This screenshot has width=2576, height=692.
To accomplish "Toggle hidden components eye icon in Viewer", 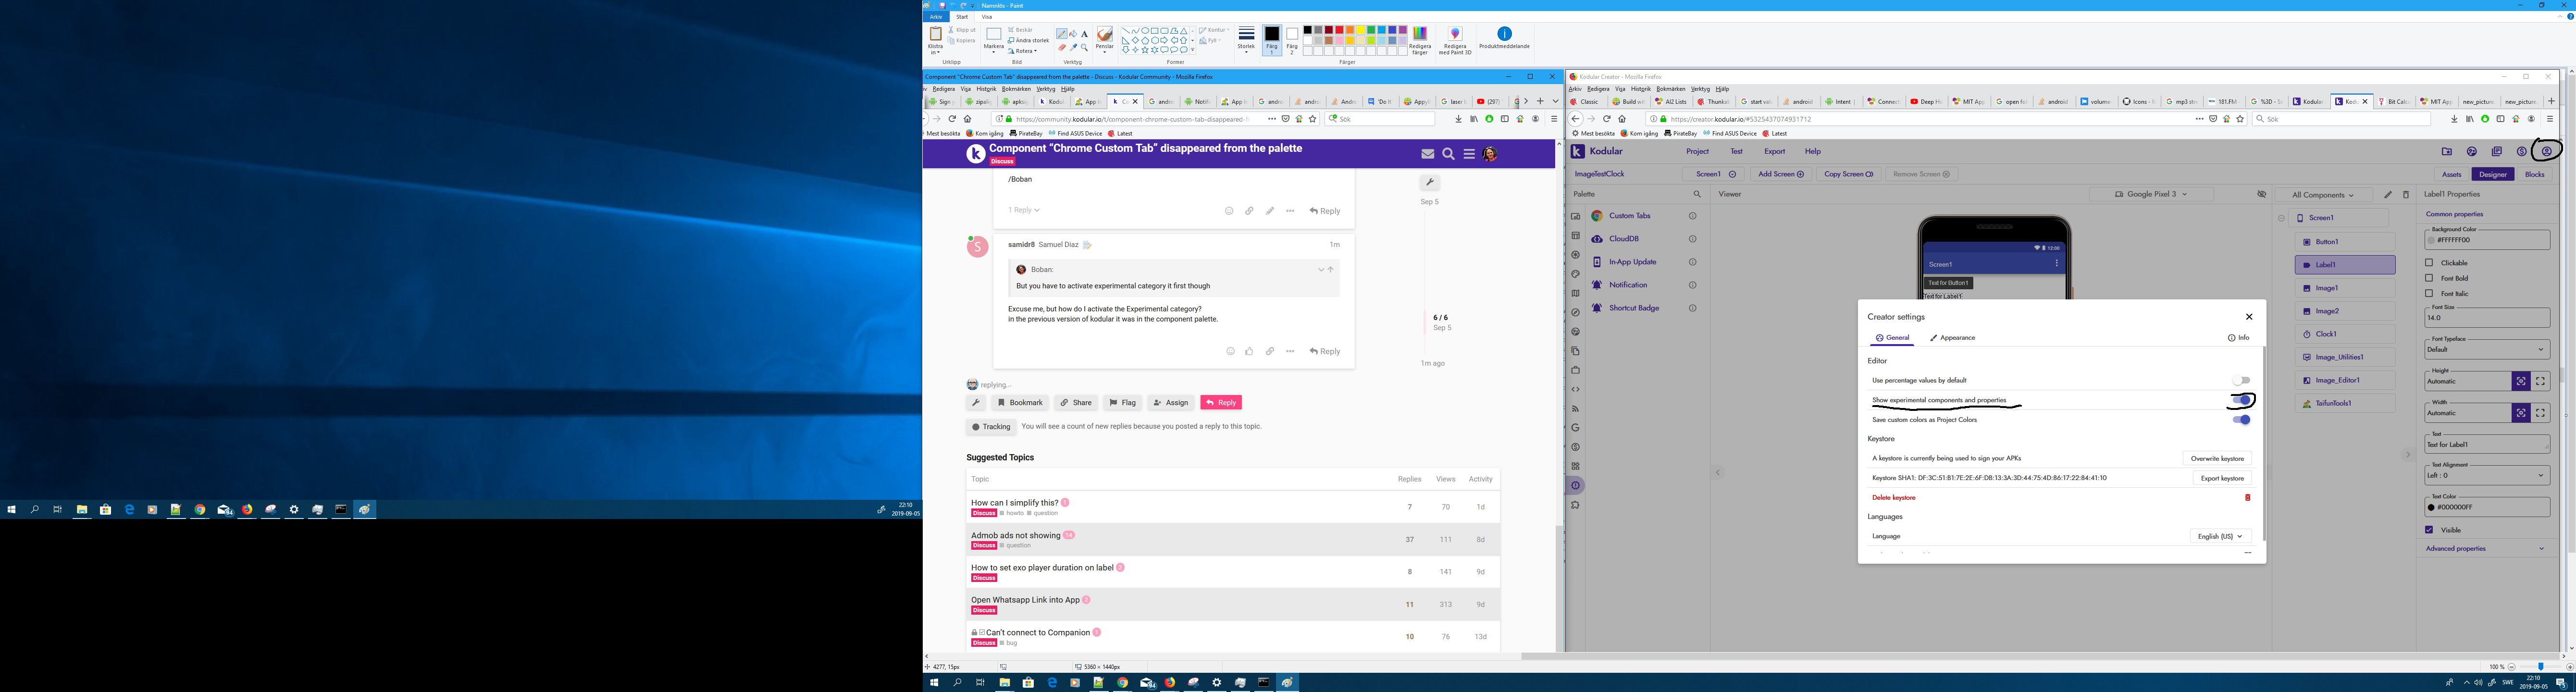I will coord(2261,194).
